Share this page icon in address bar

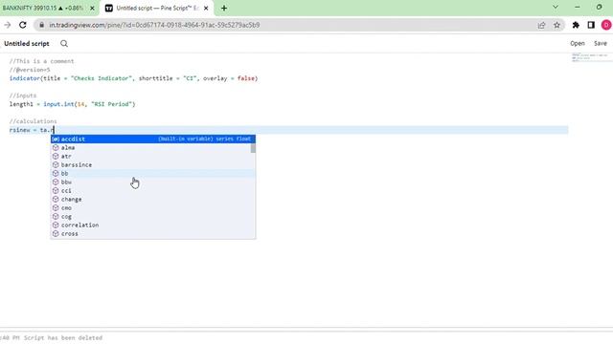point(541,25)
